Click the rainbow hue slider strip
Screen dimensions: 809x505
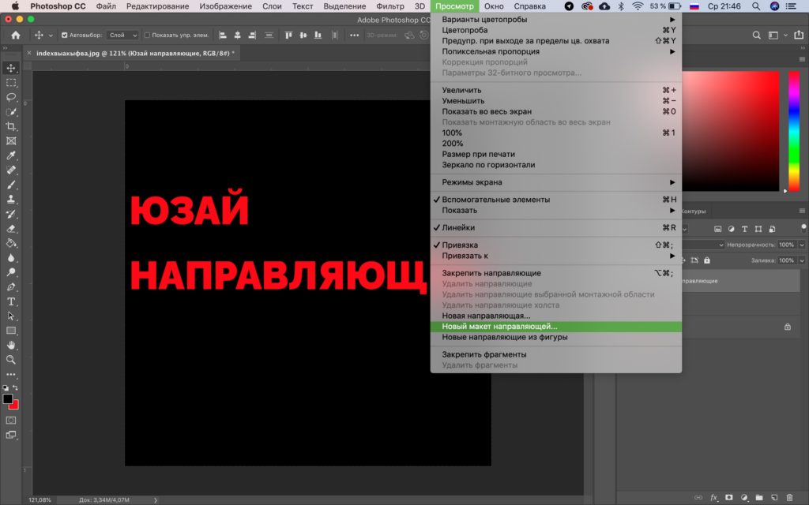click(x=793, y=132)
